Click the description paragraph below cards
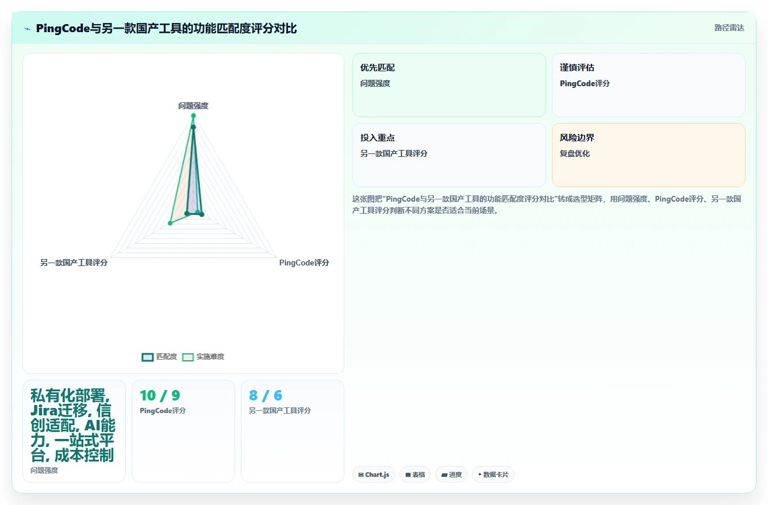The height and width of the screenshot is (505, 768). (x=547, y=205)
